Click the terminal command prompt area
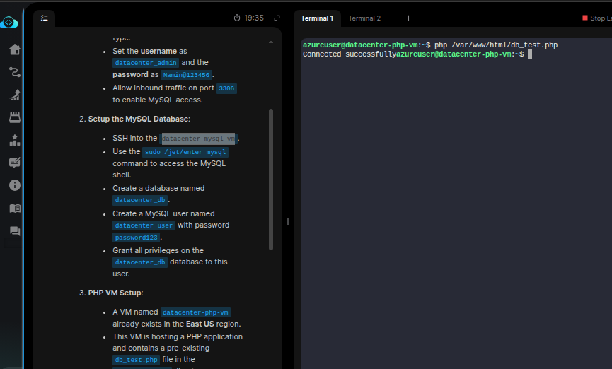The width and height of the screenshot is (612, 369). coord(529,54)
